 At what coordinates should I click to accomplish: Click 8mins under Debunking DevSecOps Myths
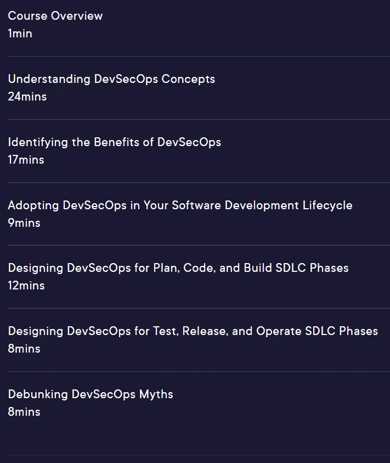coord(24,412)
